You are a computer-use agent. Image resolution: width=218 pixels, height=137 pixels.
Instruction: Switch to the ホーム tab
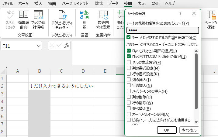(x=23, y=3)
